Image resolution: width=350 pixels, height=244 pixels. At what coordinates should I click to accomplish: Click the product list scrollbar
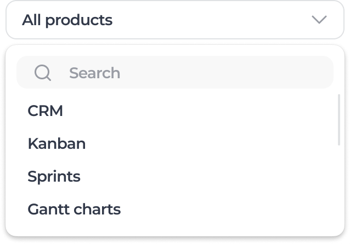coord(339,120)
